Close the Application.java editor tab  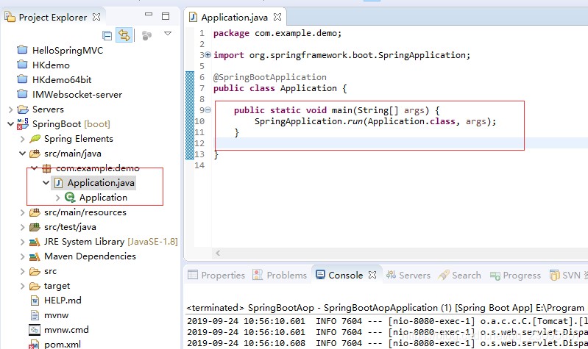277,17
